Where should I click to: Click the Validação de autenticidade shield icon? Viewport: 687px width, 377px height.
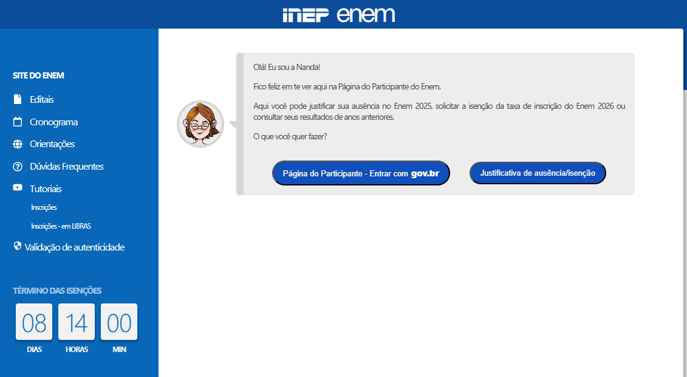18,246
